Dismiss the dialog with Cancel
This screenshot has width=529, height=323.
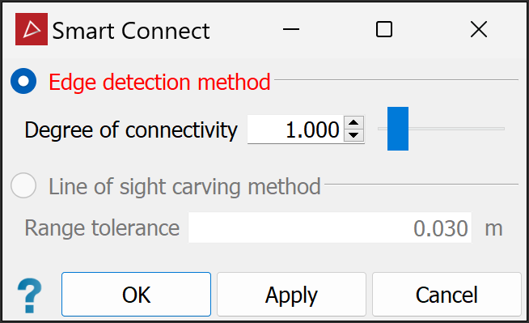click(x=446, y=295)
